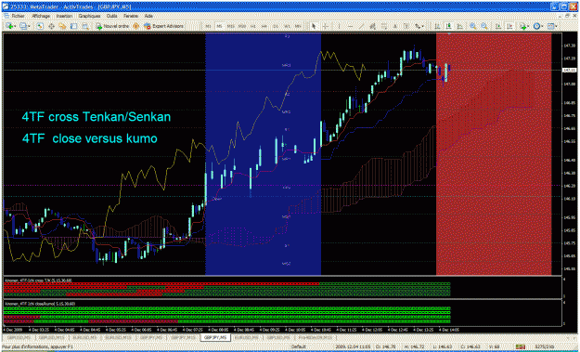This screenshot has height=352, width=580.
Task: Switch to bar chart display
Action: point(437,26)
